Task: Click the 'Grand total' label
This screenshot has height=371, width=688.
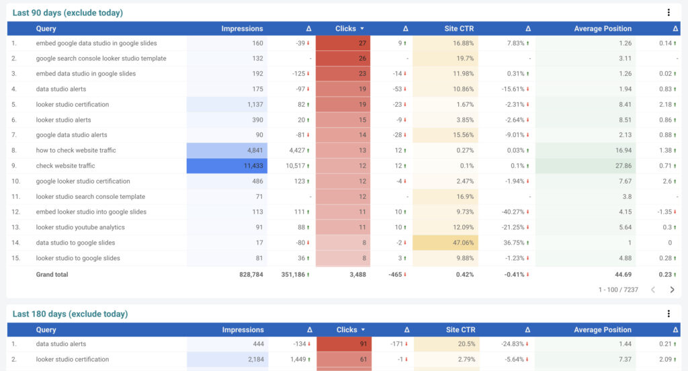Action: [x=52, y=274]
